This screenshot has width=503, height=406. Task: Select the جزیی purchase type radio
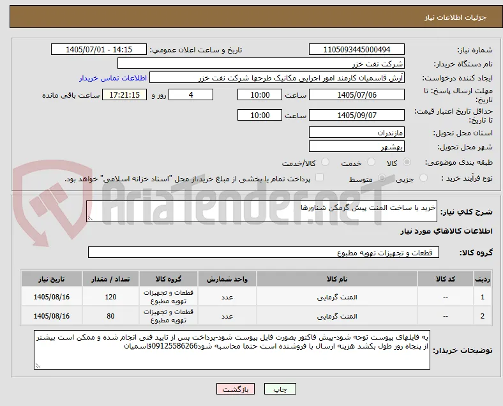423,177
